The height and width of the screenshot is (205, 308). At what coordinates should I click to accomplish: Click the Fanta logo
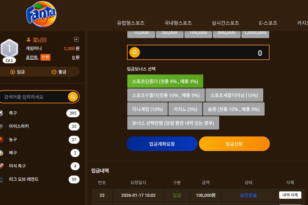[41, 14]
